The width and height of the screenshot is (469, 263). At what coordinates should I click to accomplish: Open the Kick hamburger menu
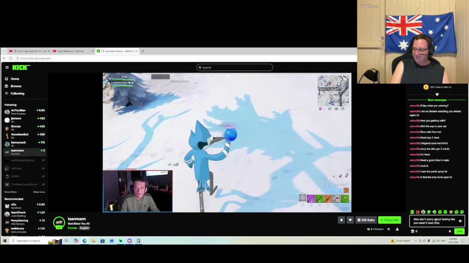(x=7, y=67)
